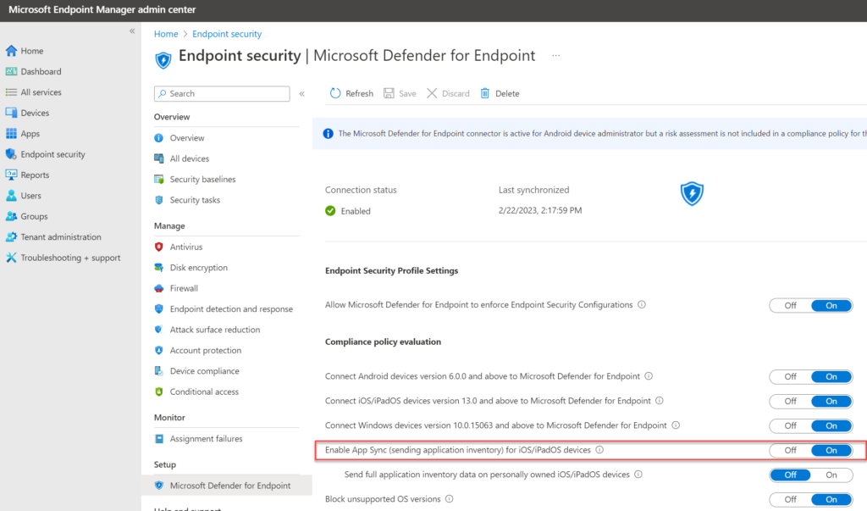The height and width of the screenshot is (511, 867).
Task: Set Connect iOS/iPadOS devices toggle to On
Action: pos(831,402)
